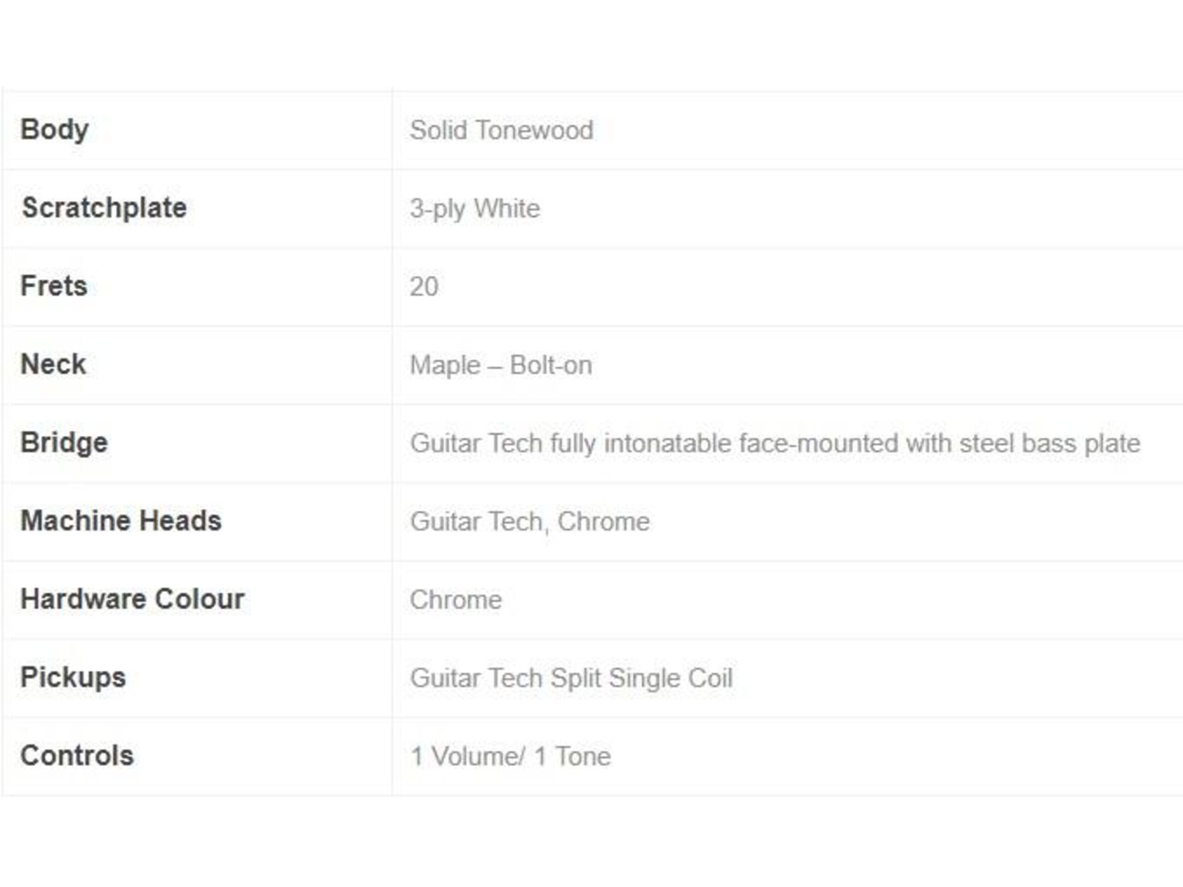Click the Neck row label

(53, 364)
